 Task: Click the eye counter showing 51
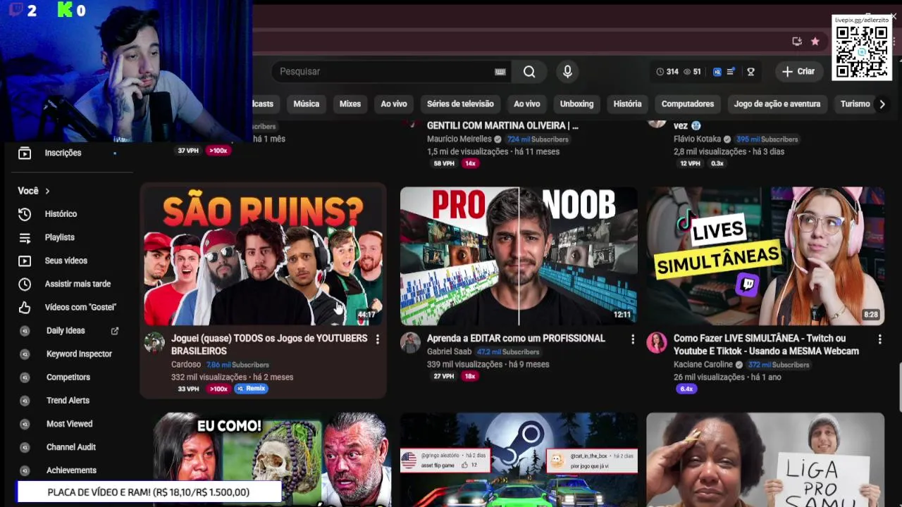point(692,71)
